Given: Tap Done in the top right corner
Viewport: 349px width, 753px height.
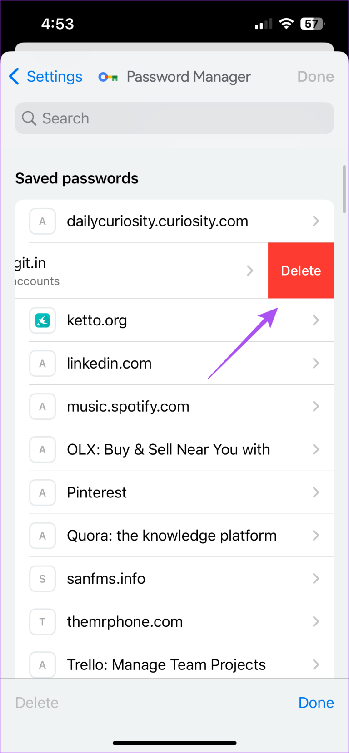Looking at the screenshot, I should coord(315,77).
